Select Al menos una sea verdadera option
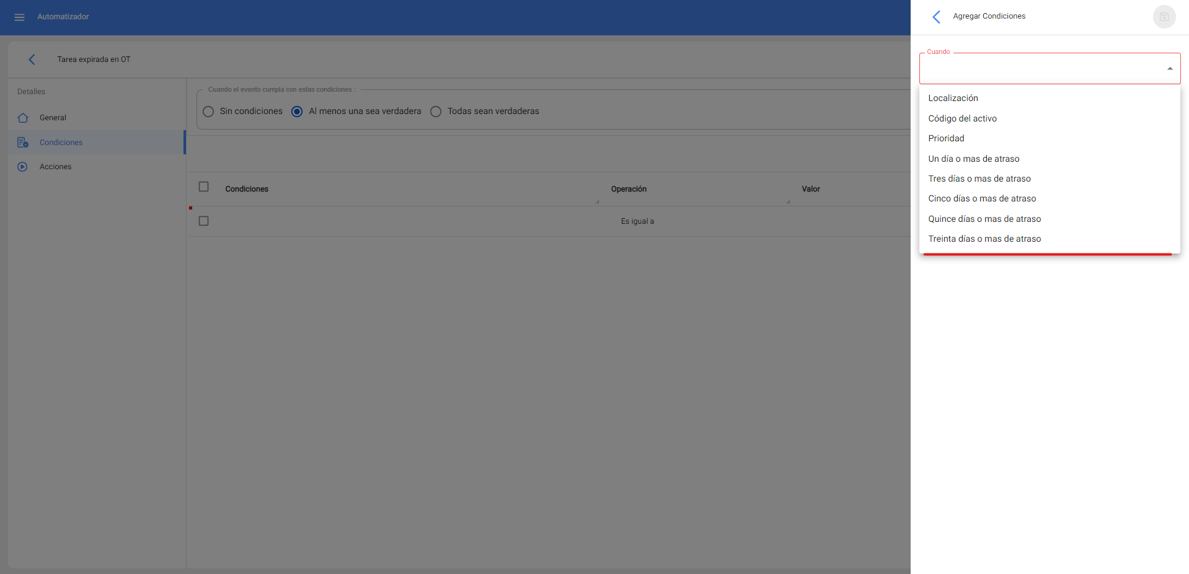Viewport: 1189px width, 574px height. click(x=297, y=112)
